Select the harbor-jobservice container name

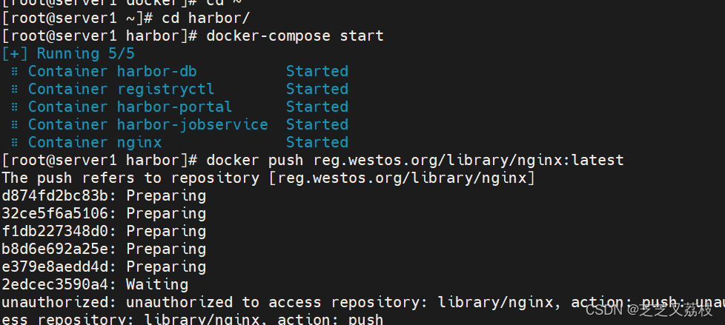tap(192, 125)
